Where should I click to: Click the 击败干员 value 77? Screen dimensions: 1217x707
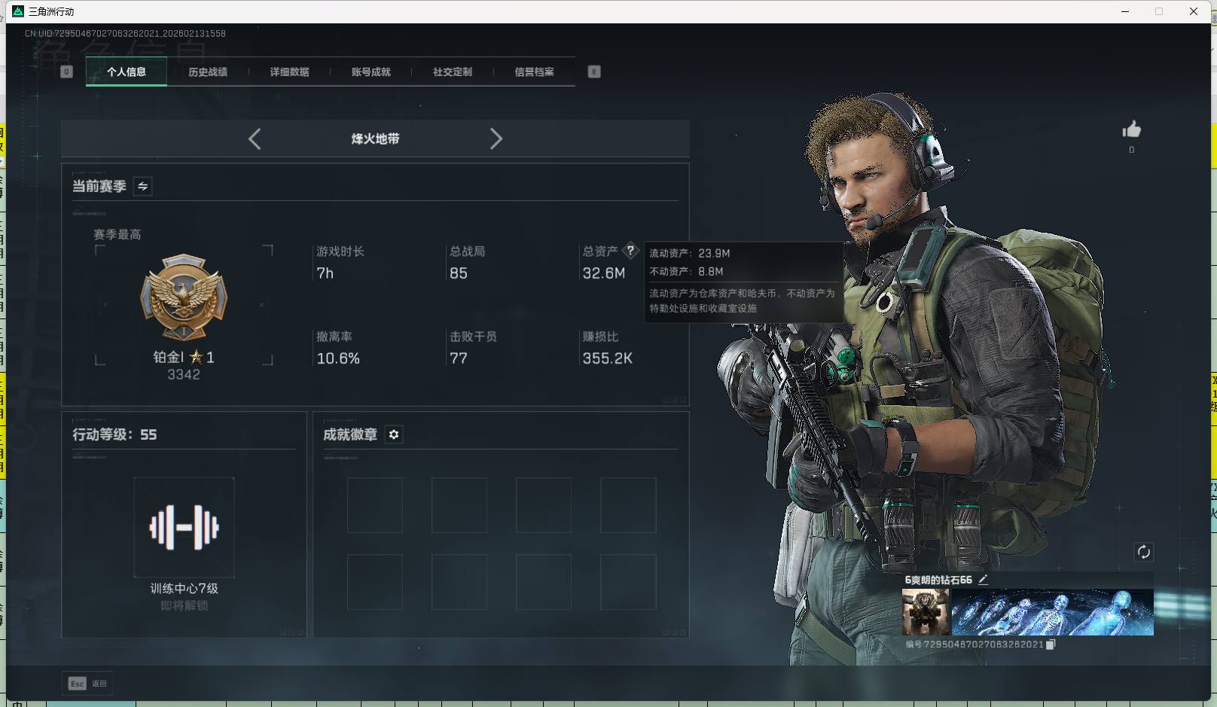coord(459,358)
